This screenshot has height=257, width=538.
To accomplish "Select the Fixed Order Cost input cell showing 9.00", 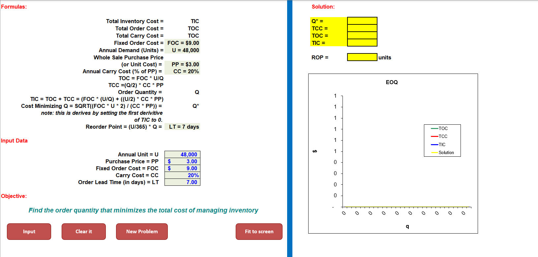I will tap(182, 168).
